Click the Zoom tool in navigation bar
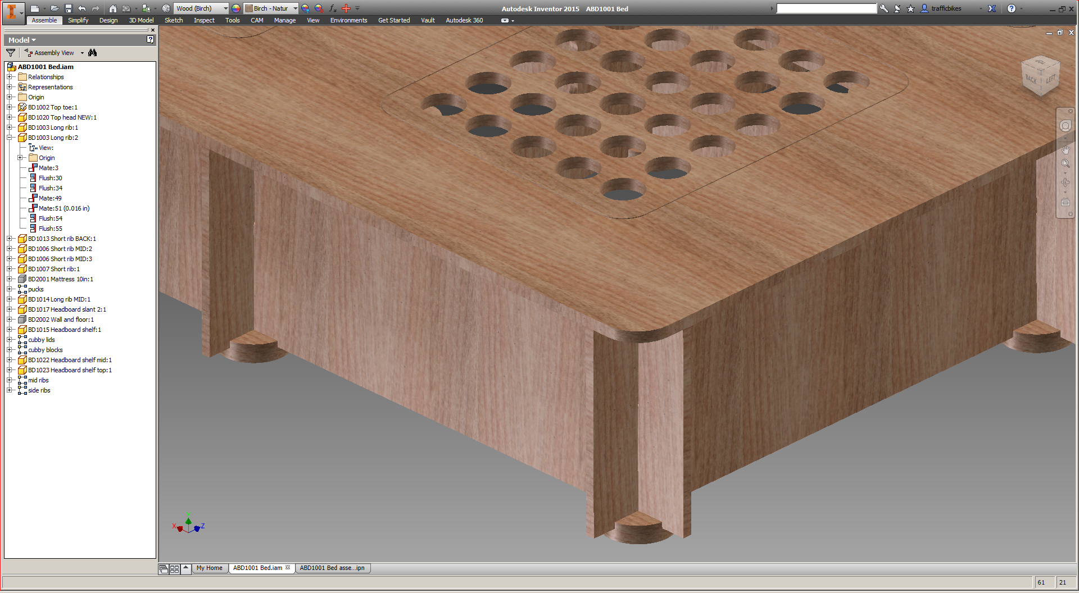The height and width of the screenshot is (593, 1079). point(1065,164)
